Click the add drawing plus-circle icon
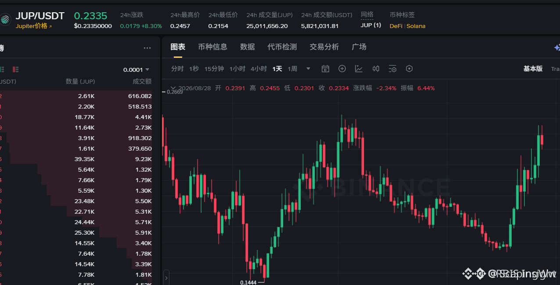This screenshot has height=285, width=560. 342,69
